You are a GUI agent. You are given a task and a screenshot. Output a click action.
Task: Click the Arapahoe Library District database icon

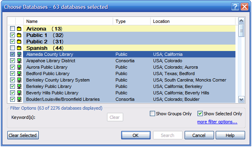coord(19,61)
